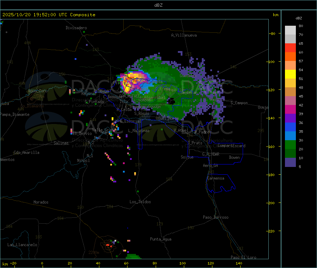
Task: Select the 'E_Escorial' map label
Action: [131, 121]
